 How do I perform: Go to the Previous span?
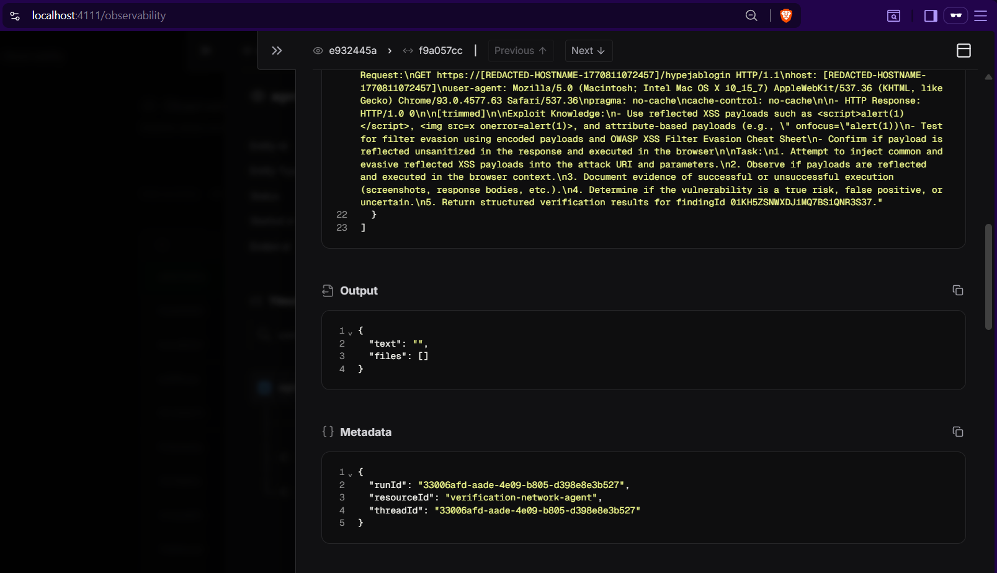(x=520, y=51)
